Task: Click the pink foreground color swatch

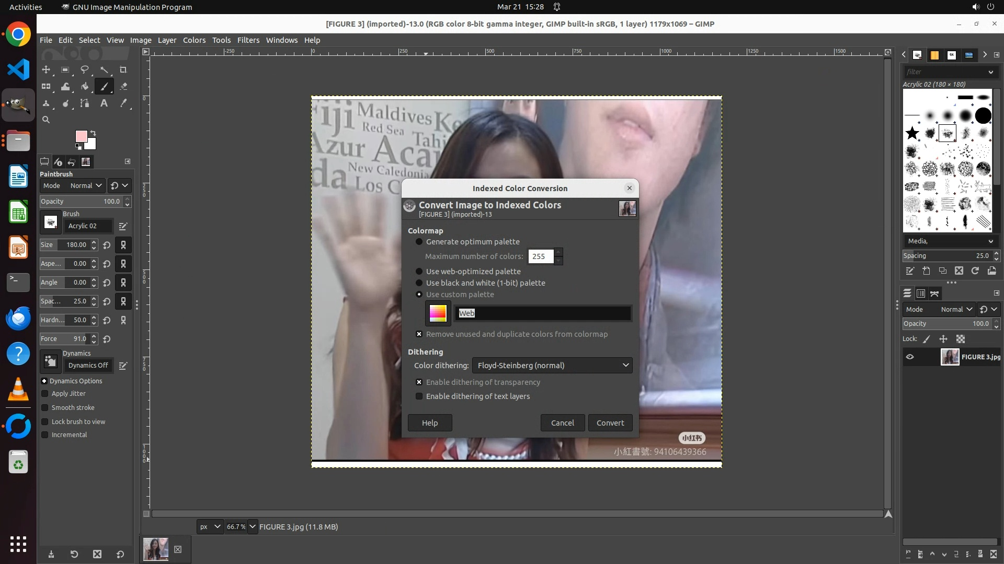Action: point(81,137)
